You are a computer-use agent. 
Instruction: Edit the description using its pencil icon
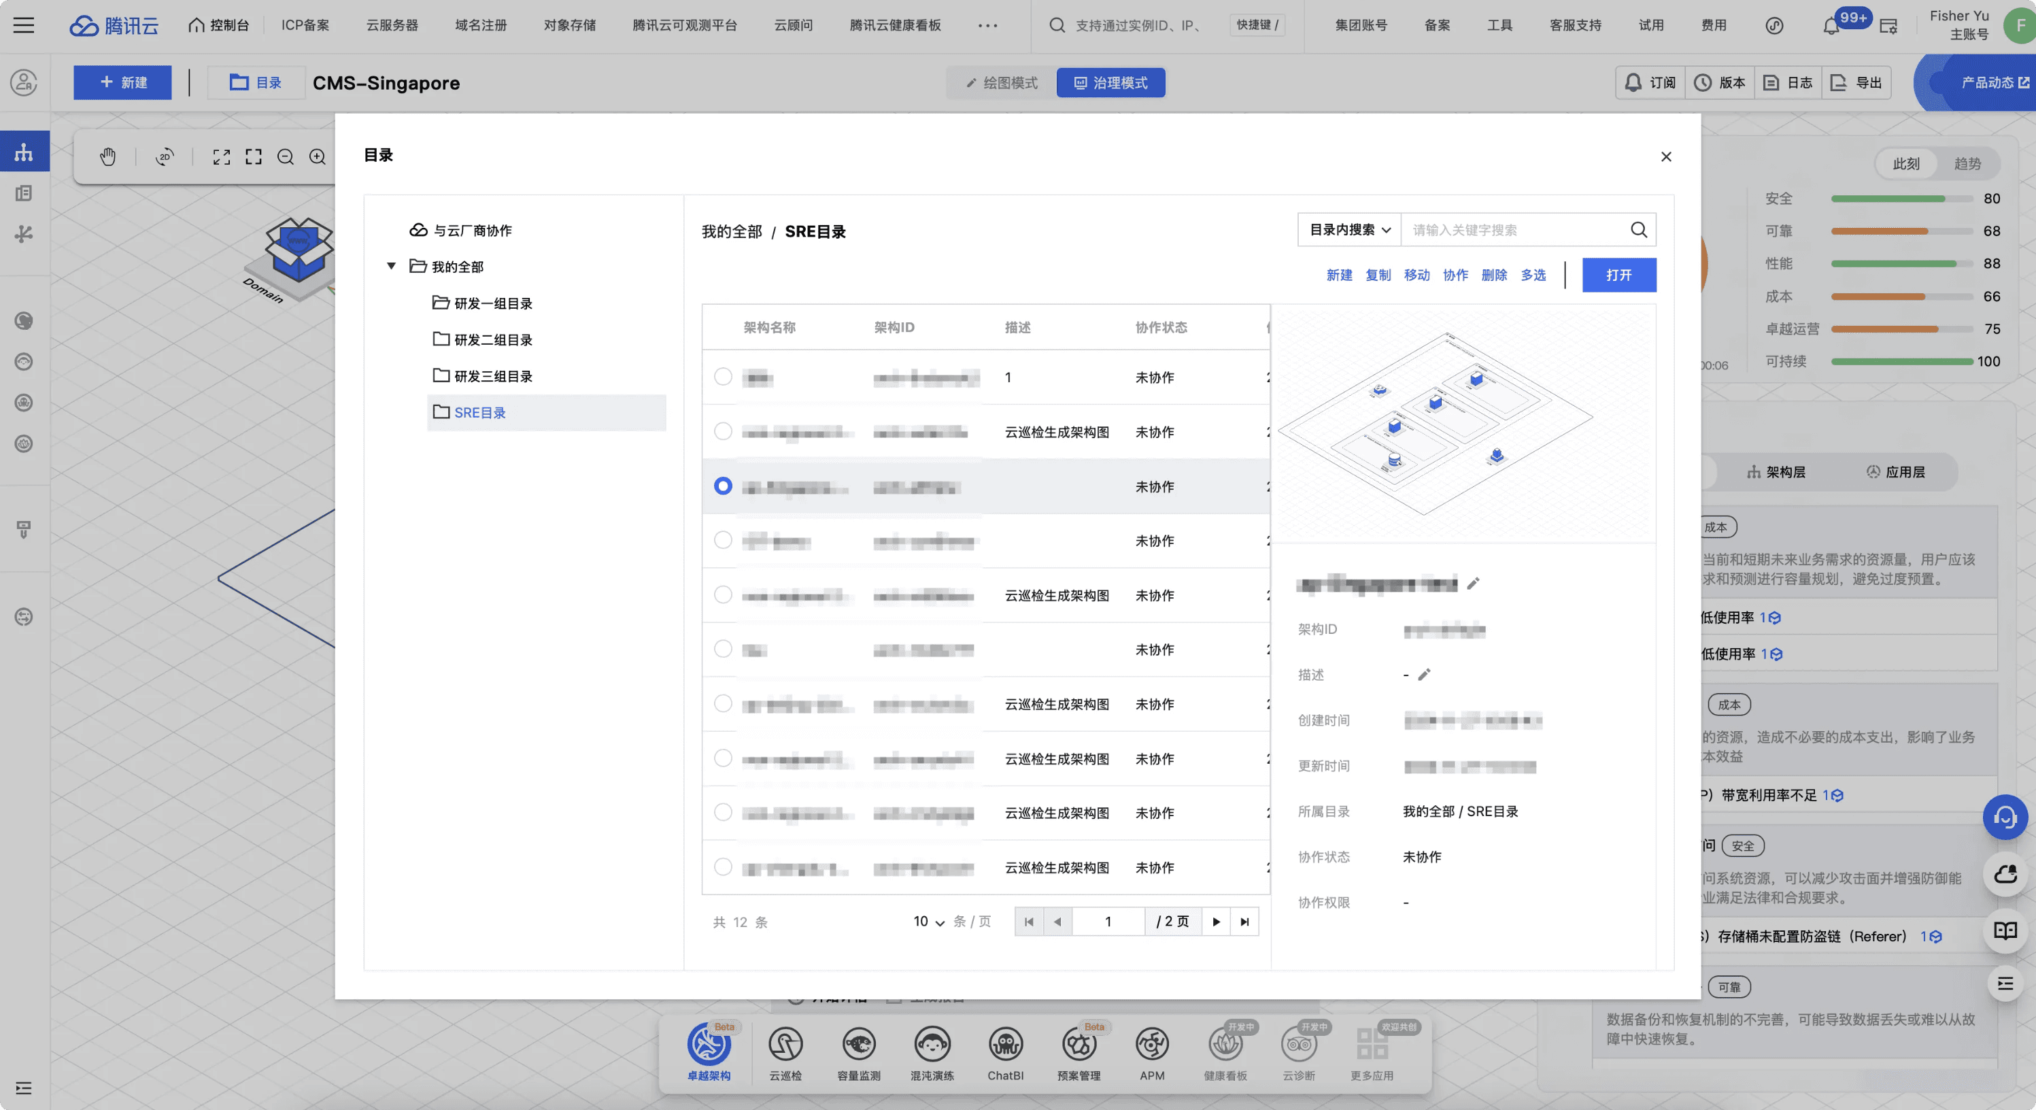click(1423, 675)
